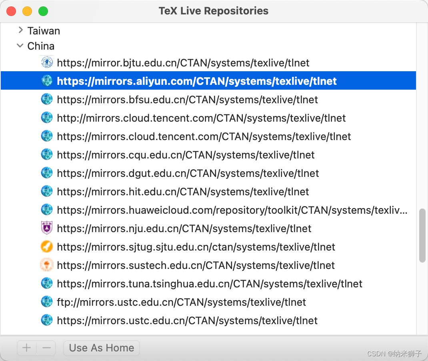428x361 pixels.
Task: Select the mirrors.sustech.edu.cn repository URL
Action: [196, 265]
